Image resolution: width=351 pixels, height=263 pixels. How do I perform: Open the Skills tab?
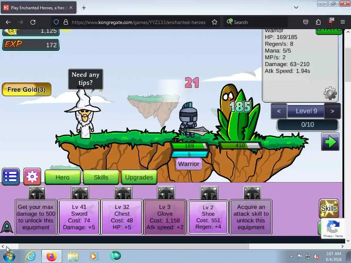pos(101,177)
